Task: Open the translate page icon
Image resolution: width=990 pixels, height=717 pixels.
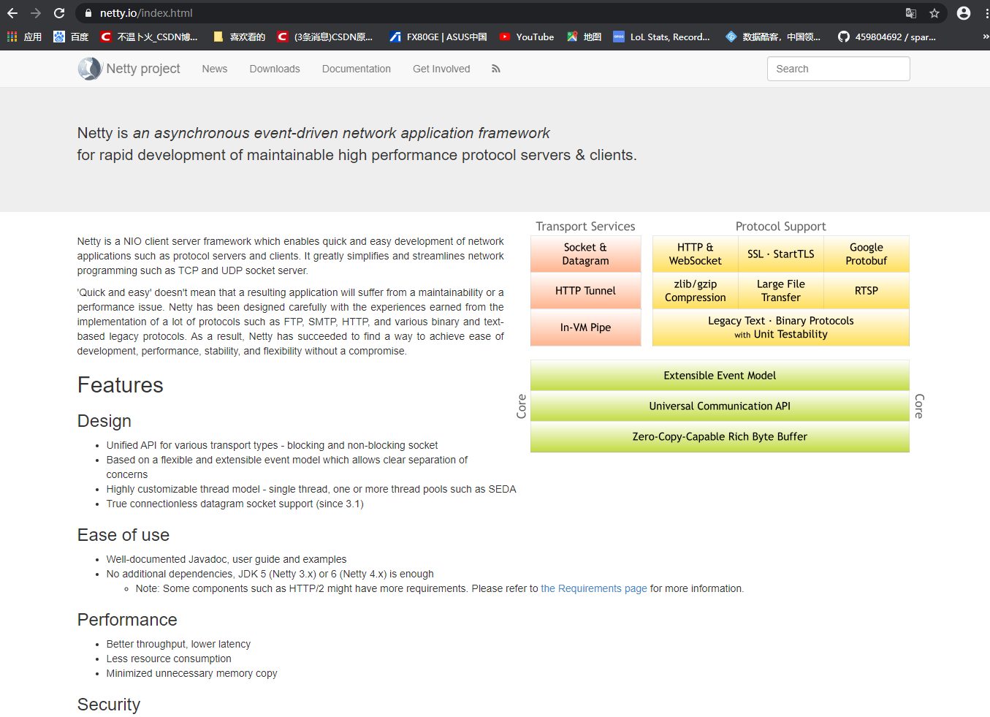Action: 910,13
